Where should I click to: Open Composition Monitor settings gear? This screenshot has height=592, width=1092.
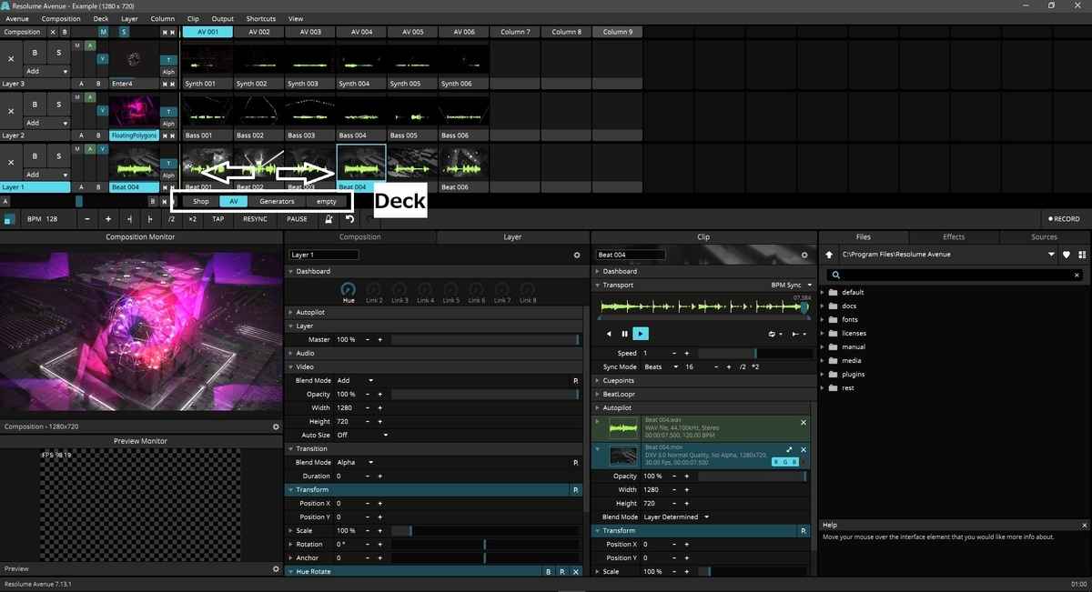point(276,426)
